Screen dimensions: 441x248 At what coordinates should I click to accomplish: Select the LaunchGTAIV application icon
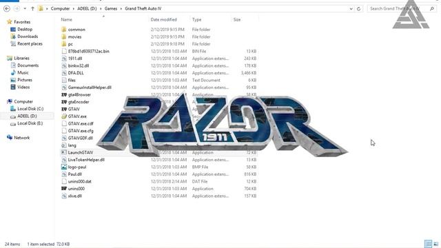coord(64,152)
